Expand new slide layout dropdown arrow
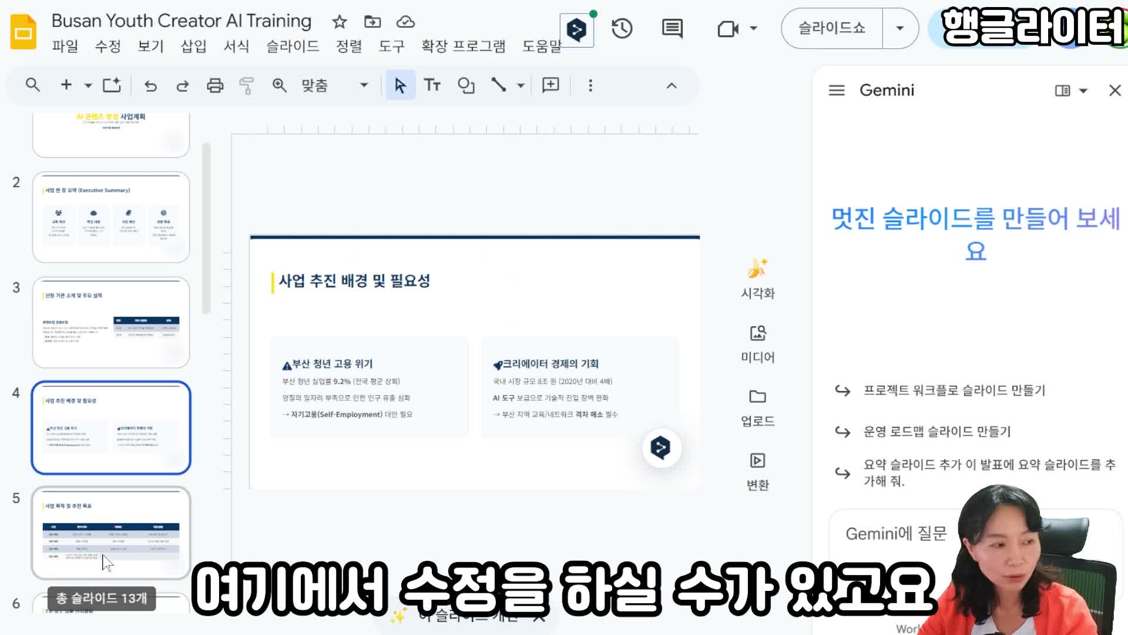Screen dimensions: 1128x635 (x=88, y=86)
